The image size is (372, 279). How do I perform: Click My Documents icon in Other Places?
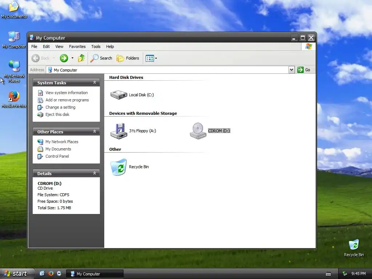coord(40,149)
